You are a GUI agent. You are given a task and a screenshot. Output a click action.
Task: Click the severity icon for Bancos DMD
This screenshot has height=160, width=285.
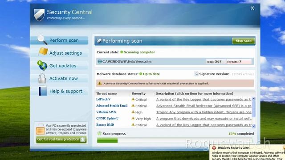(x=133, y=124)
